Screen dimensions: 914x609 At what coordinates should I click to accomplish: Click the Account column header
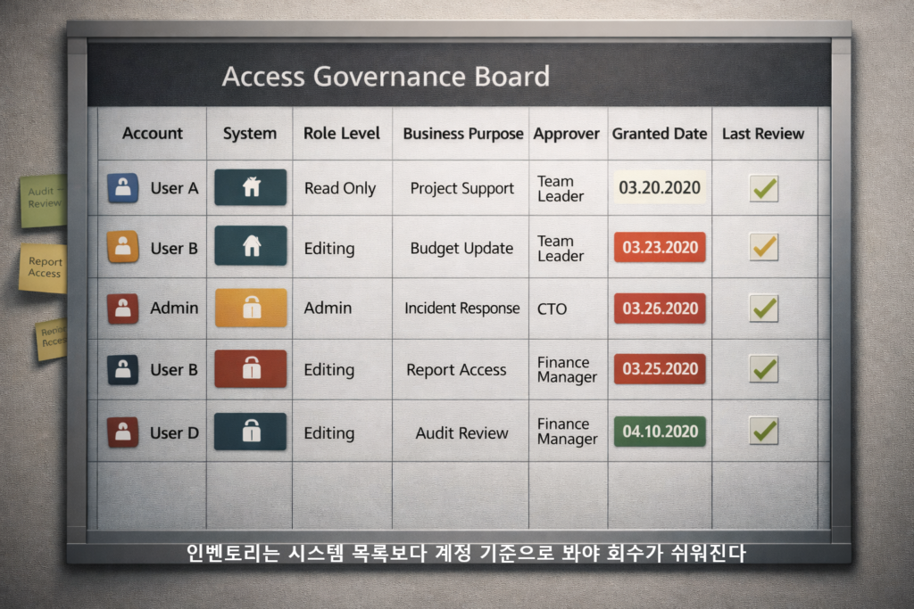[x=153, y=134]
